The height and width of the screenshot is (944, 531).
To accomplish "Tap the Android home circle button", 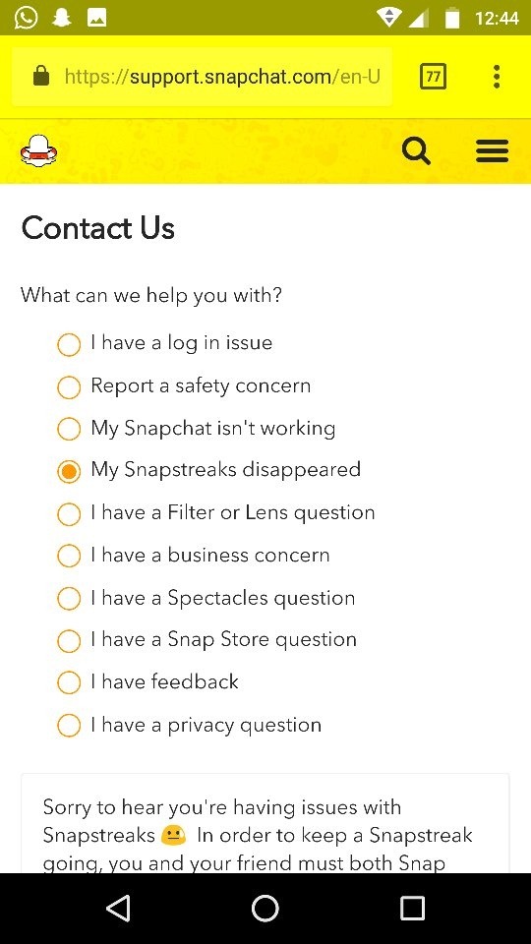I will coord(265,908).
